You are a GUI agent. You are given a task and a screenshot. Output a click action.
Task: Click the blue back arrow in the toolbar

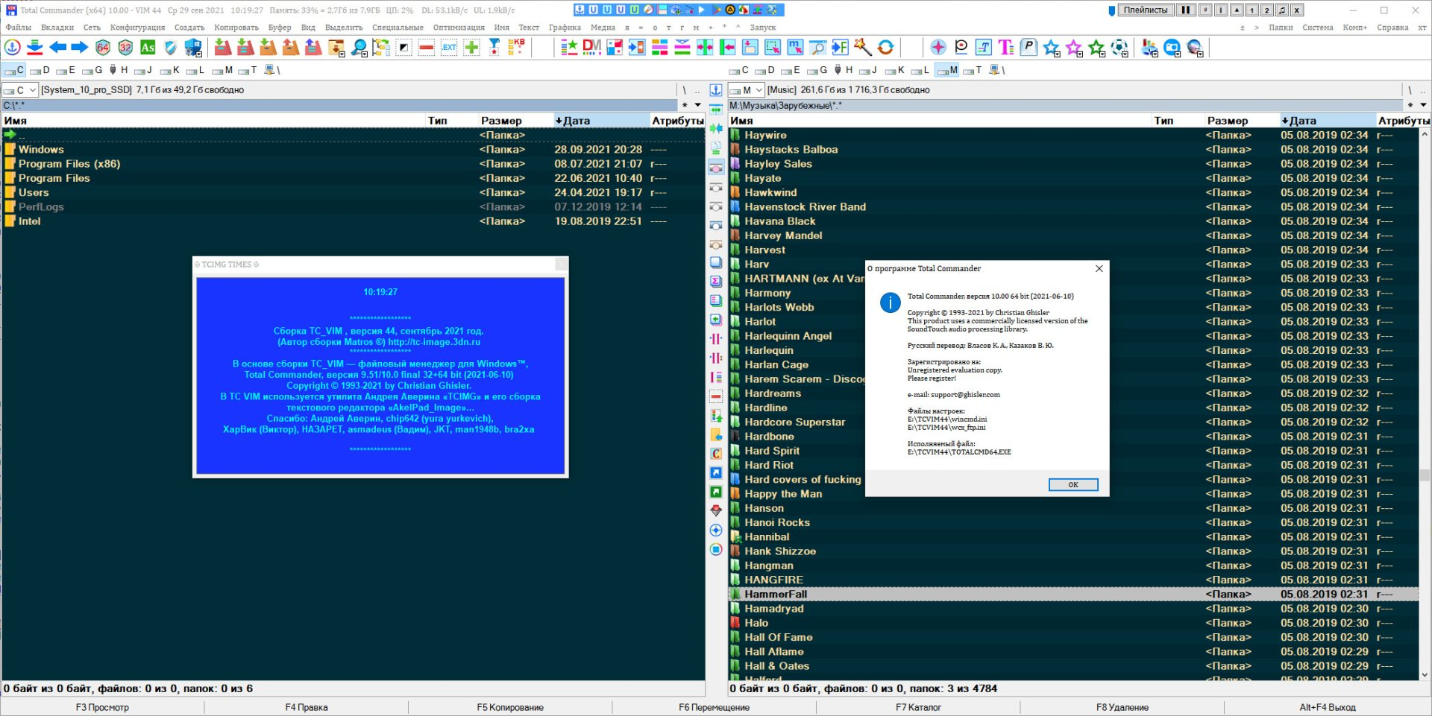coord(57,48)
